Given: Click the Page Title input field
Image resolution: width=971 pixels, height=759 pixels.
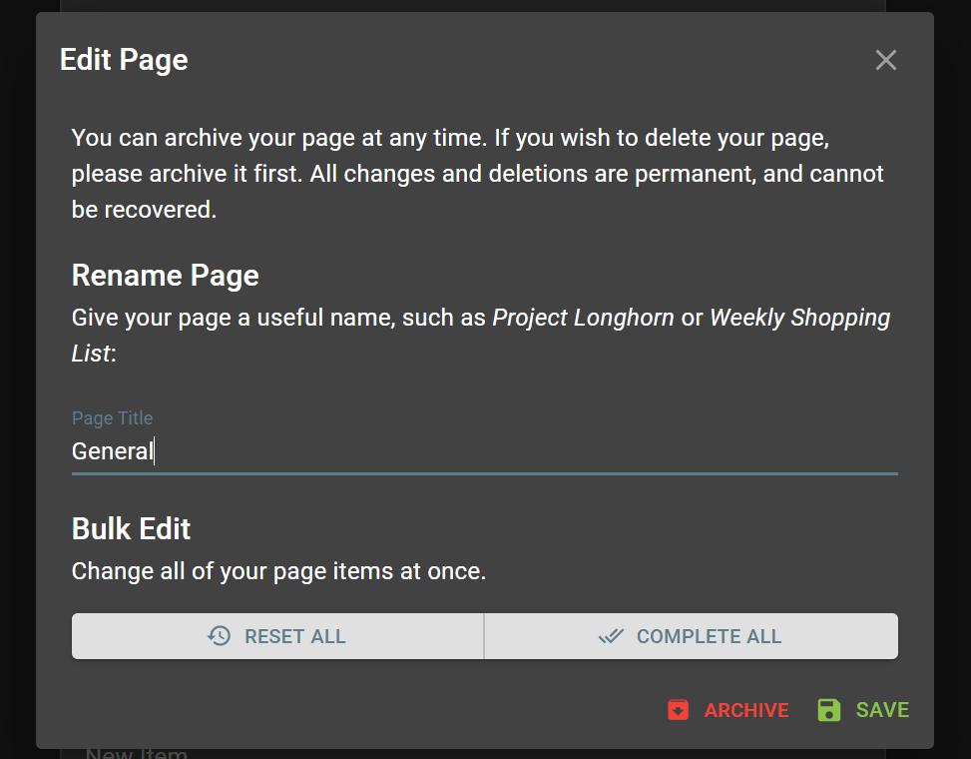Looking at the screenshot, I should (484, 451).
